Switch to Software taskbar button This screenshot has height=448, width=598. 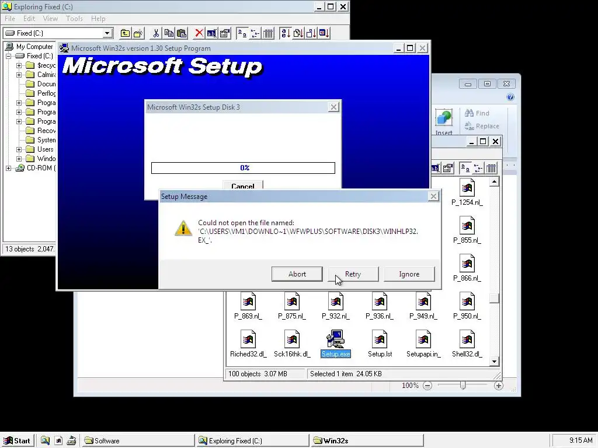(138, 441)
